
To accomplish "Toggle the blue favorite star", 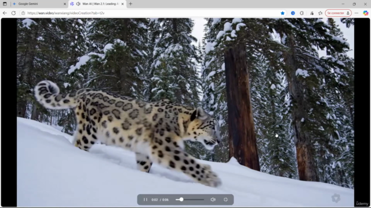I will click(x=282, y=13).
